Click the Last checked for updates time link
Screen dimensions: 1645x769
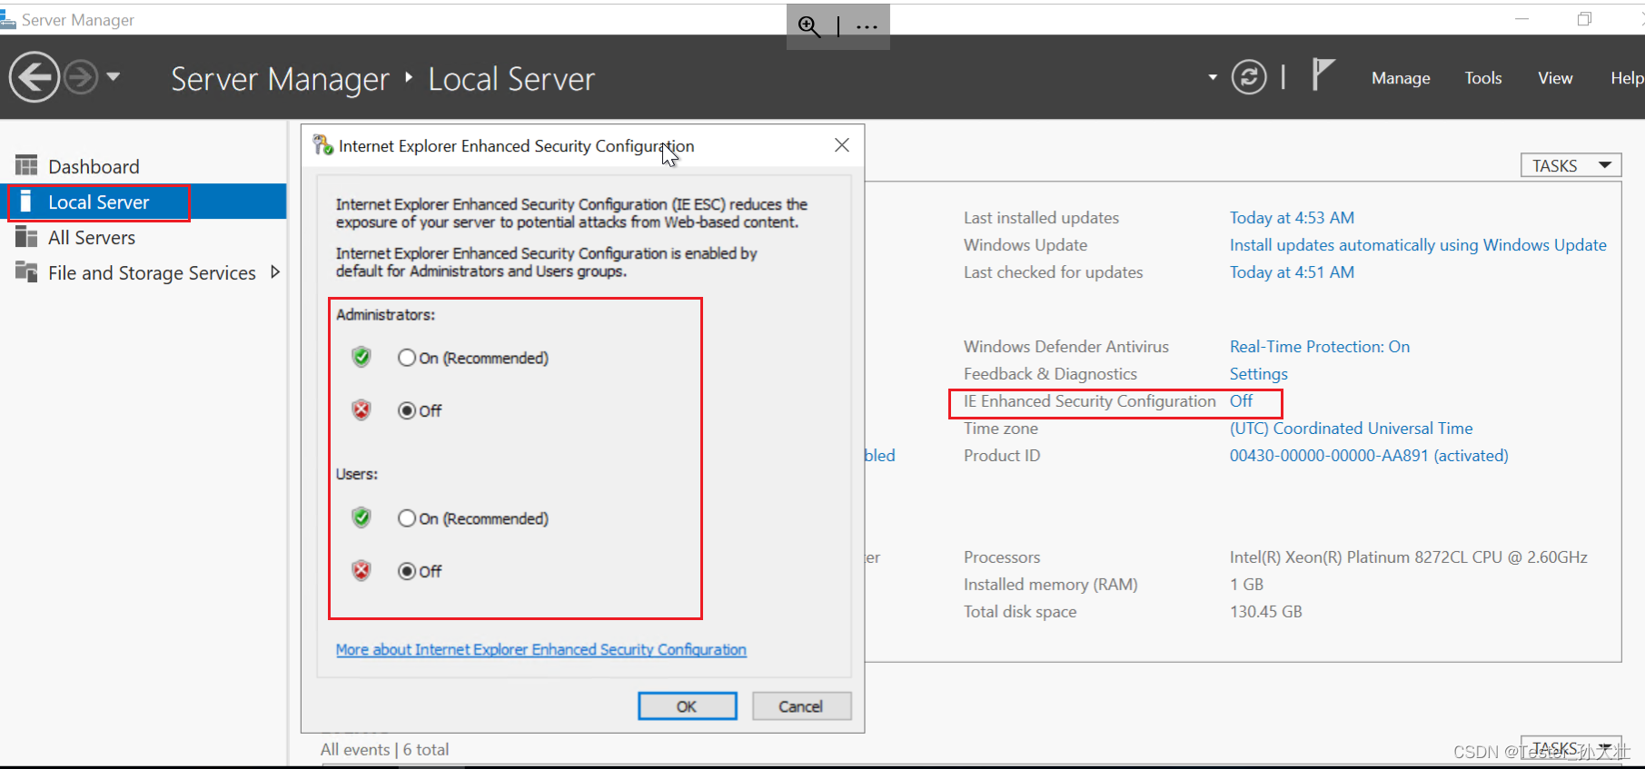click(1292, 272)
